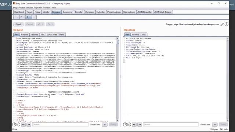Select the Repeater tab
The width and height of the screenshot is (235, 132).
coord(56,12)
